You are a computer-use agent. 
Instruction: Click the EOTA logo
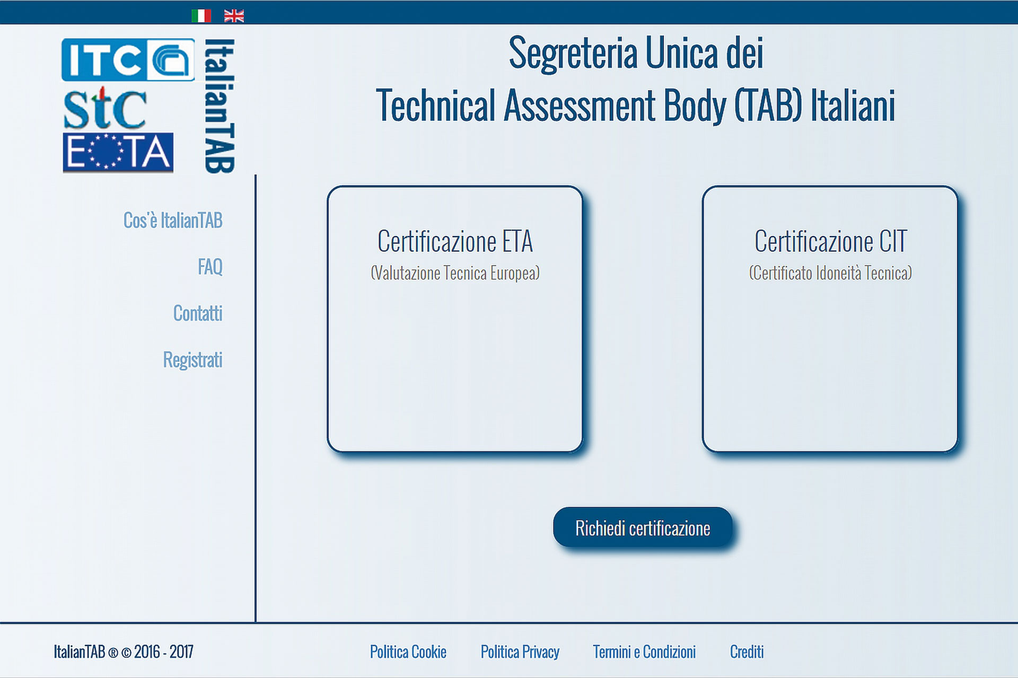pos(118,152)
